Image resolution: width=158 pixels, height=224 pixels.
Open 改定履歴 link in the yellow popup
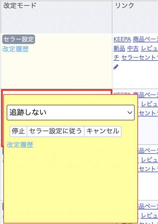click(x=20, y=145)
